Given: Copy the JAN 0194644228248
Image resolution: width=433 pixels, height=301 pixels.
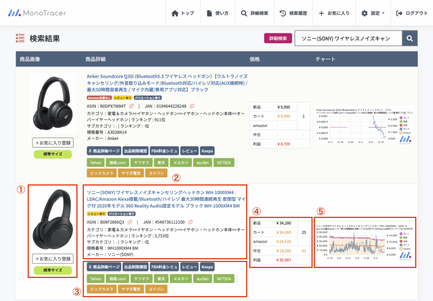Looking at the screenshot, I should click(x=192, y=106).
